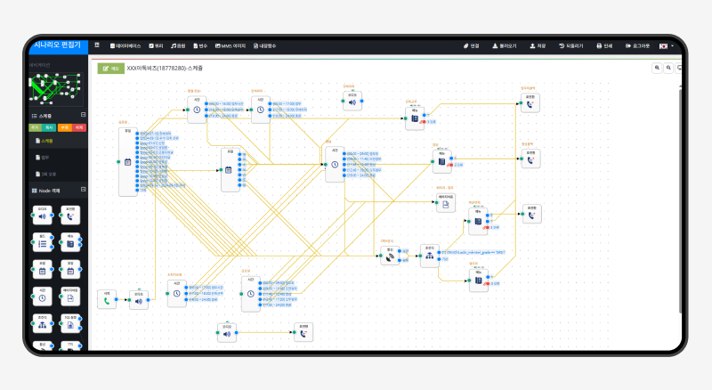Collapse the Node 객체 panel
This screenshot has width=712, height=390.
pos(83,189)
